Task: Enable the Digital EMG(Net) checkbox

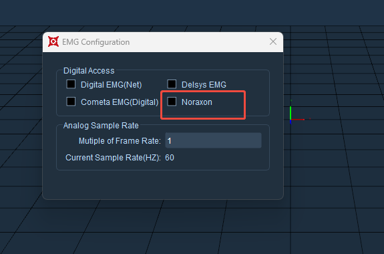Action: tap(71, 84)
